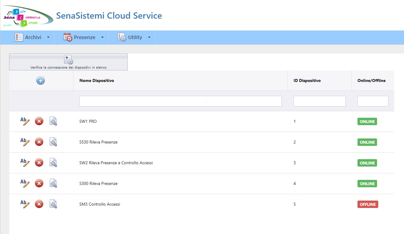Open settings for the S530 Rileva Presenze device
Viewport: 404px width, 234px height.
[x=53, y=142]
